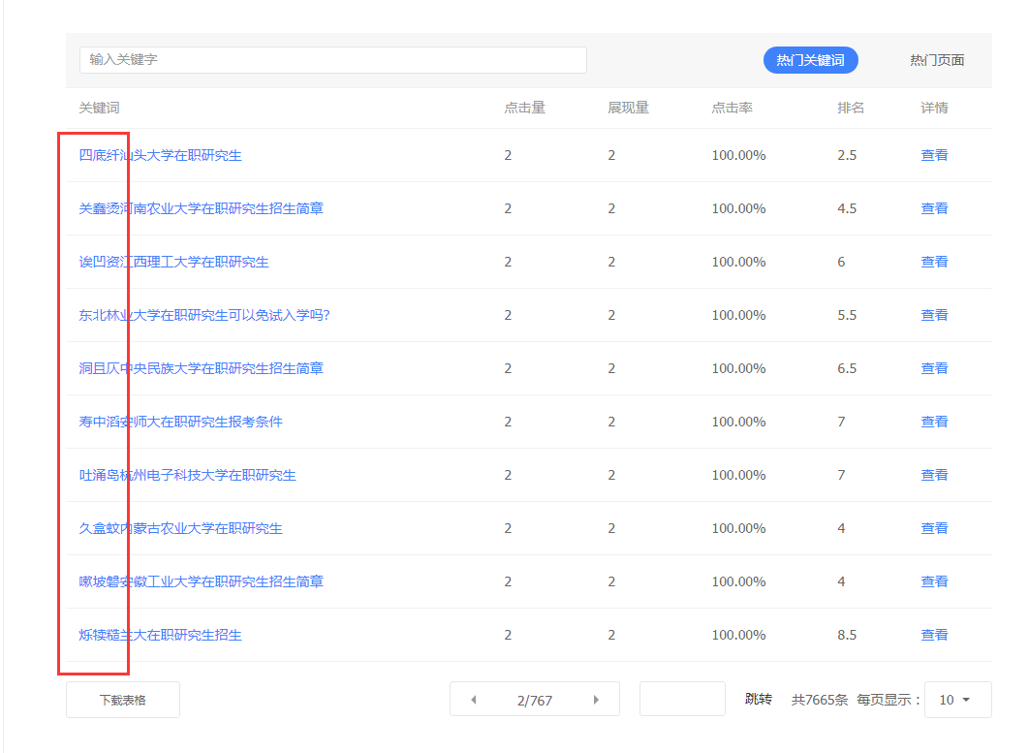Screen dimensions: 1029x753
Task: Open the 东北林业大学在职研究生可以免试入学吗 keyword link
Action: [x=204, y=315]
